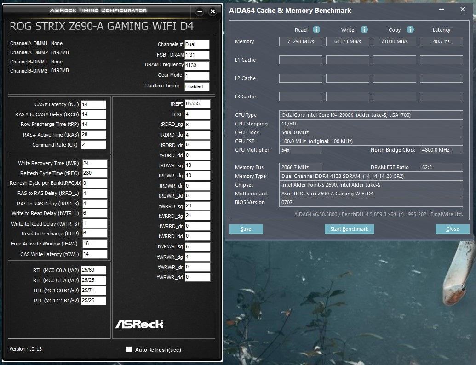Click the tRRD_L value field
This screenshot has height=365, width=476.
(x=95, y=193)
